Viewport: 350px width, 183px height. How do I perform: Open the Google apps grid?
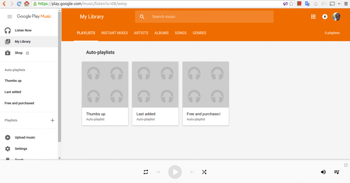point(313,17)
